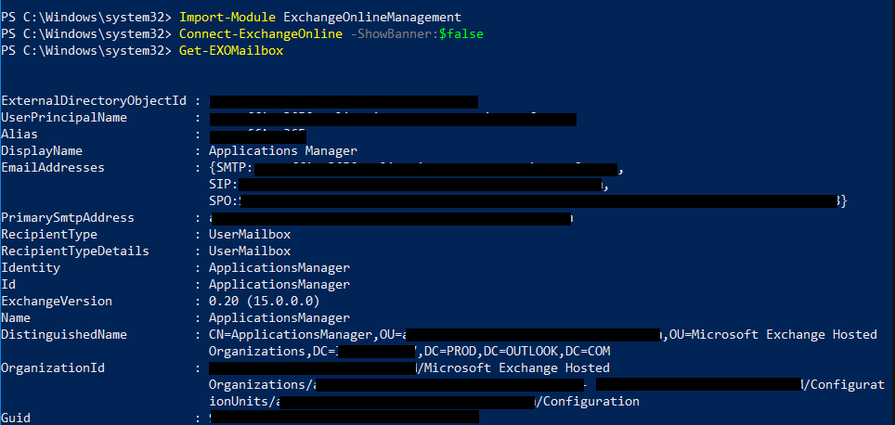Click the CN=ApplicationsManager text
The height and width of the screenshot is (425, 895).
click(290, 335)
